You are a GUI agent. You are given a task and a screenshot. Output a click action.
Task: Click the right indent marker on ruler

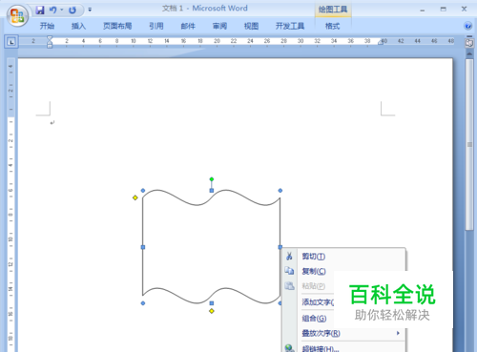(381, 42)
